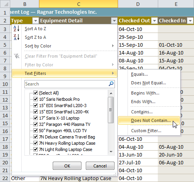Click cell with 16-Aug-10
The image size is (194, 182).
pyautogui.click(x=176, y=53)
